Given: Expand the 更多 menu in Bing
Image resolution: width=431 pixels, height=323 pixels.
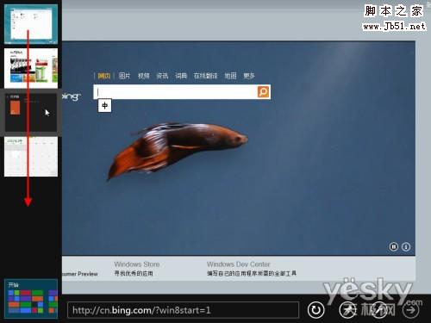Looking at the screenshot, I should tap(249, 76).
